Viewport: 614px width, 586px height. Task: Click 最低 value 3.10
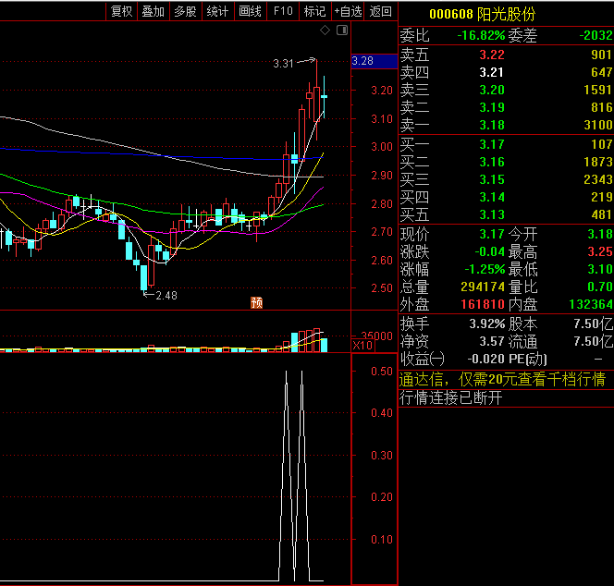(x=600, y=269)
